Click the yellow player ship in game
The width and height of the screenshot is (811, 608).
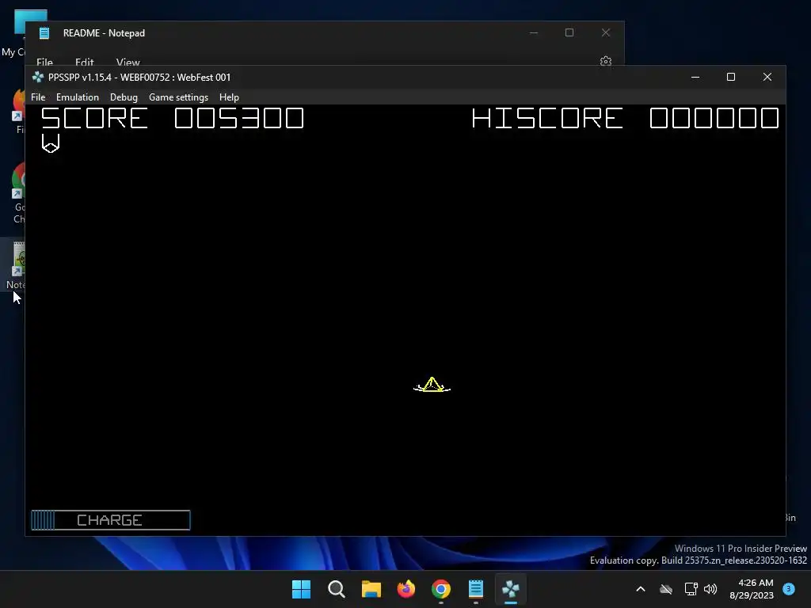(x=432, y=385)
